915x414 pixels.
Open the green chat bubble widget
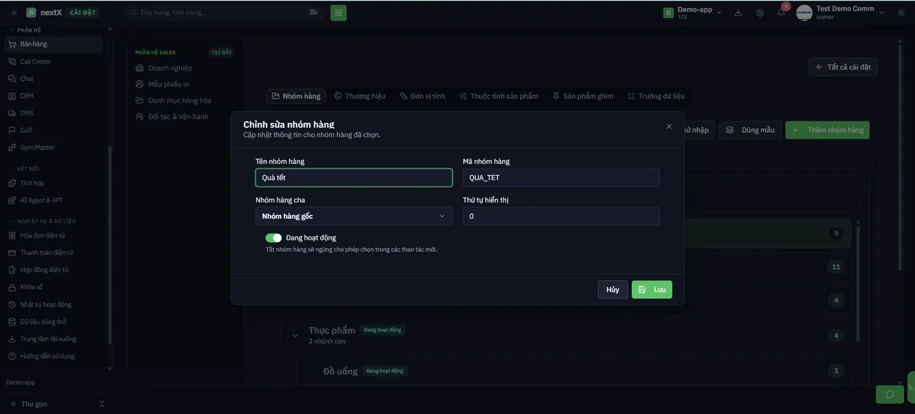tap(889, 394)
